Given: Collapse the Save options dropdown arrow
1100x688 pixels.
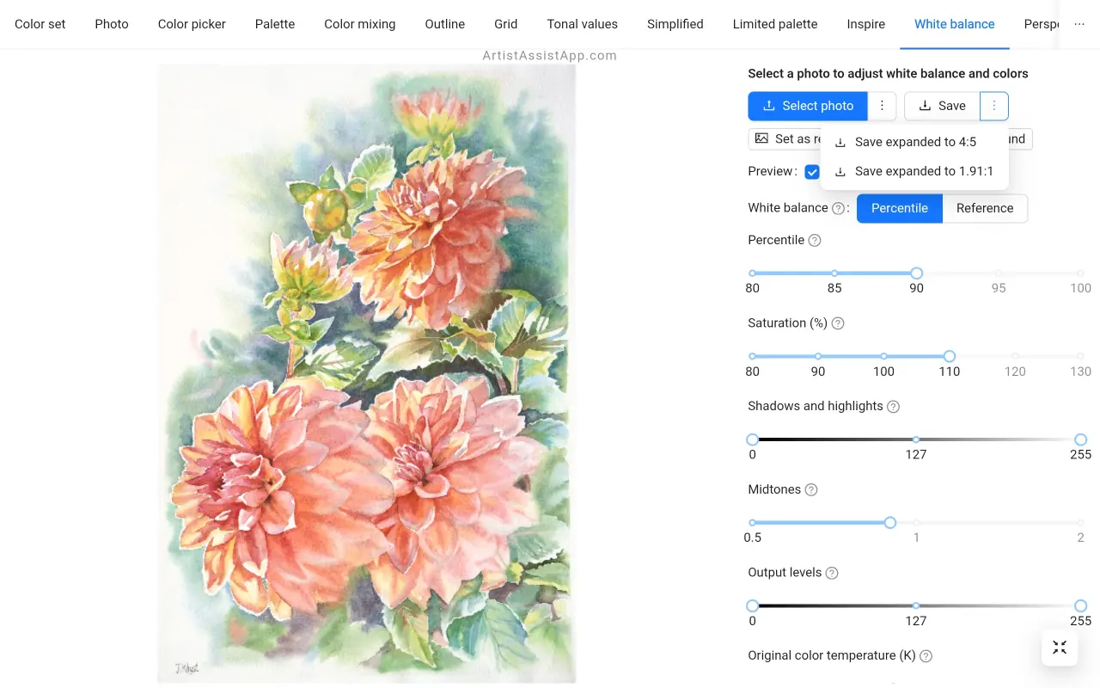Looking at the screenshot, I should [x=994, y=106].
